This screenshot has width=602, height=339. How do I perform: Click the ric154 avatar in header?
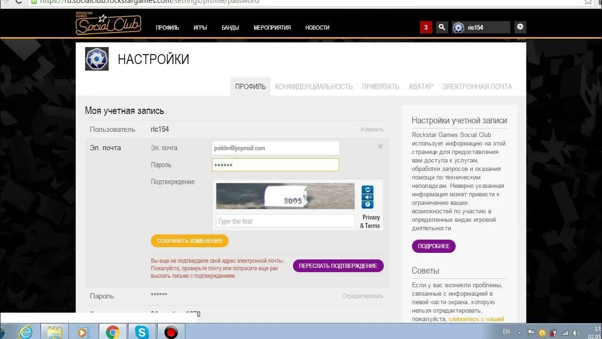[459, 27]
